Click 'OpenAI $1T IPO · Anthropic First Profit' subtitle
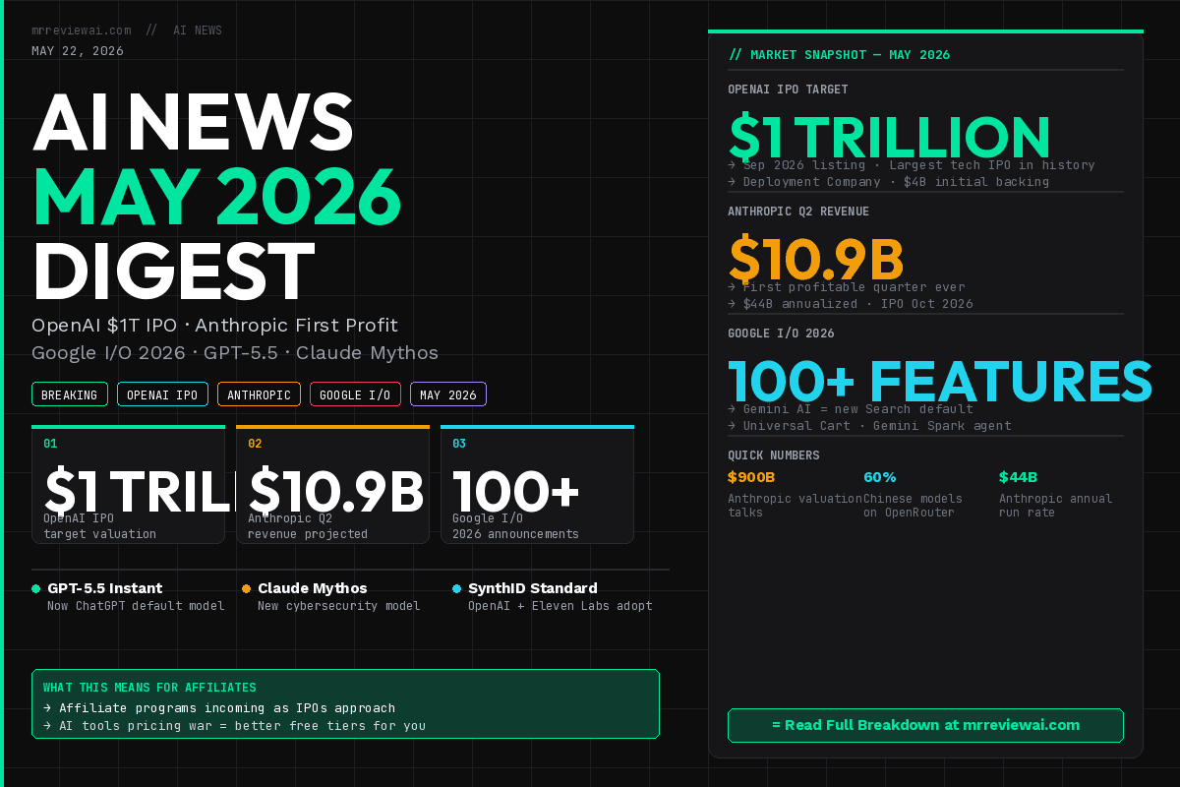 click(x=214, y=326)
